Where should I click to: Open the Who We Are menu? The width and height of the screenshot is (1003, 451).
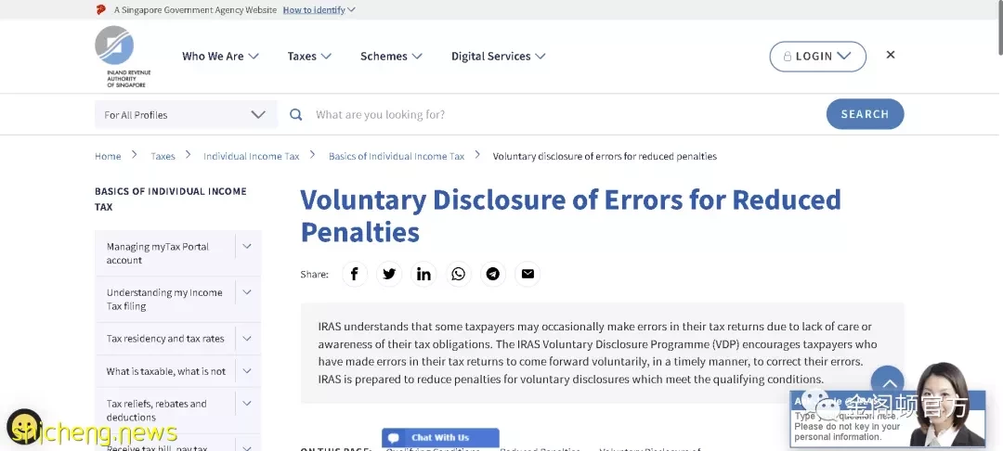(220, 57)
